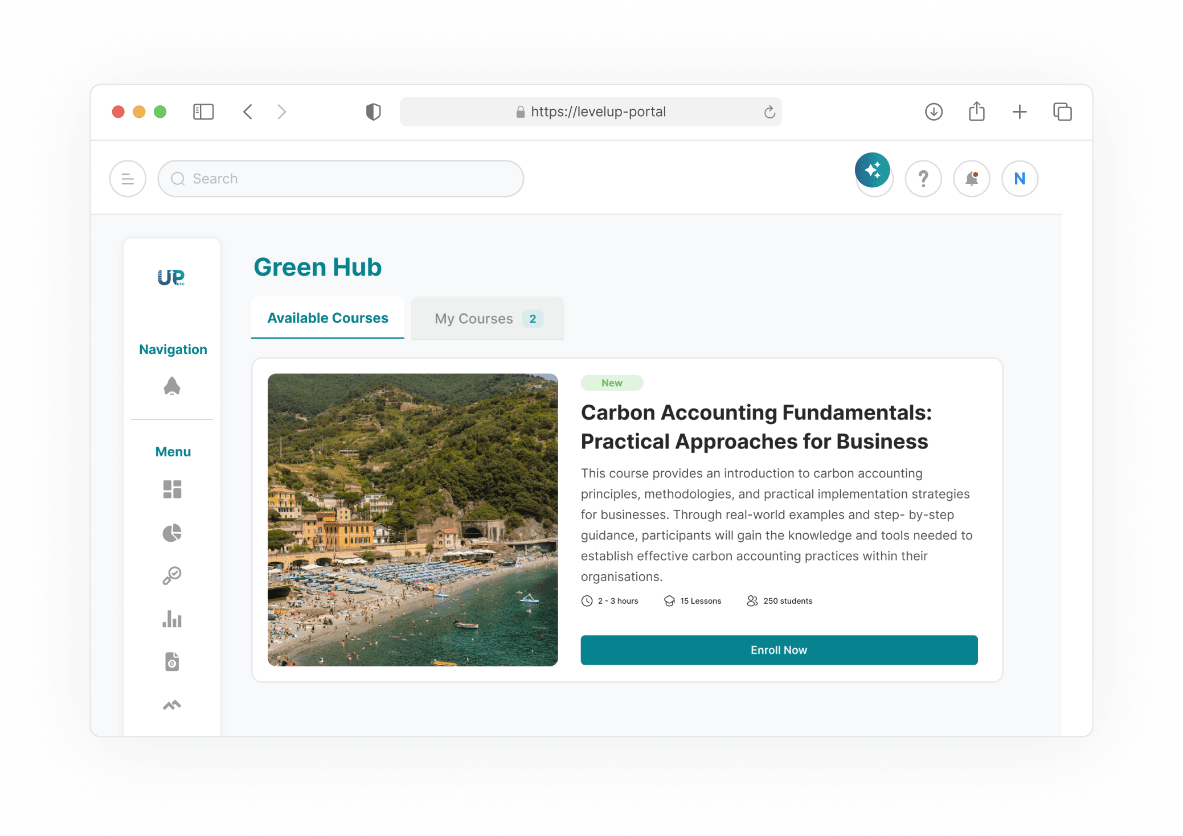Switch to the My Courses tab
1183x836 pixels.
[x=488, y=319]
